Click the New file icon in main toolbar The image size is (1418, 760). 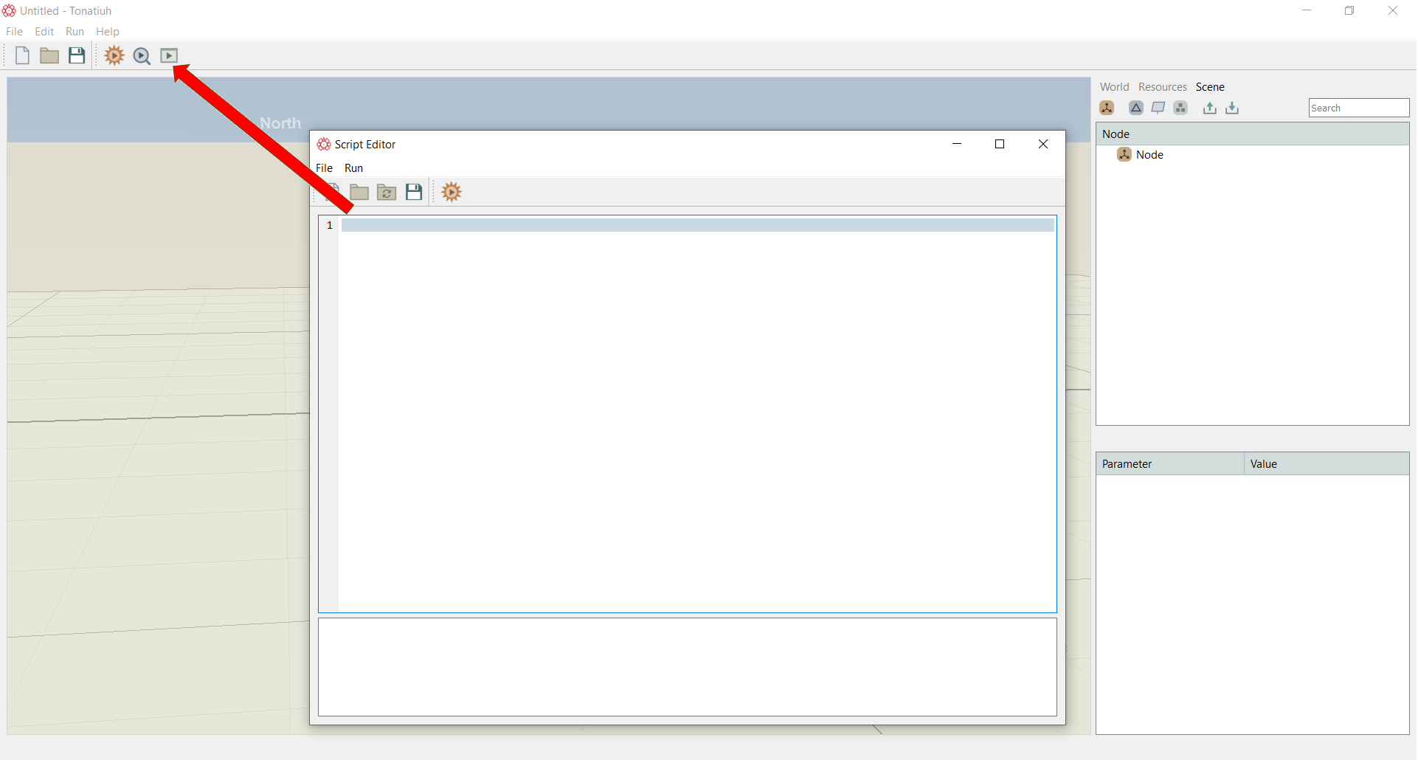tap(22, 55)
